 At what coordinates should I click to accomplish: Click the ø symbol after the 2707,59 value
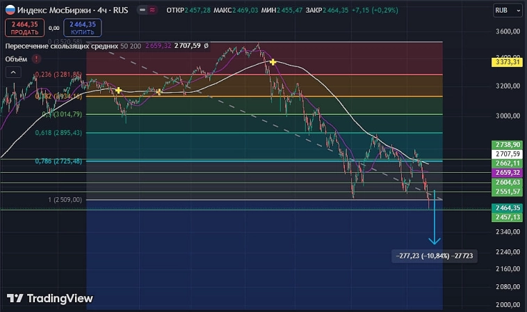point(206,45)
